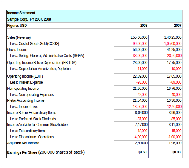Select the Less: Preferred Stock Dividends label

point(33,119)
